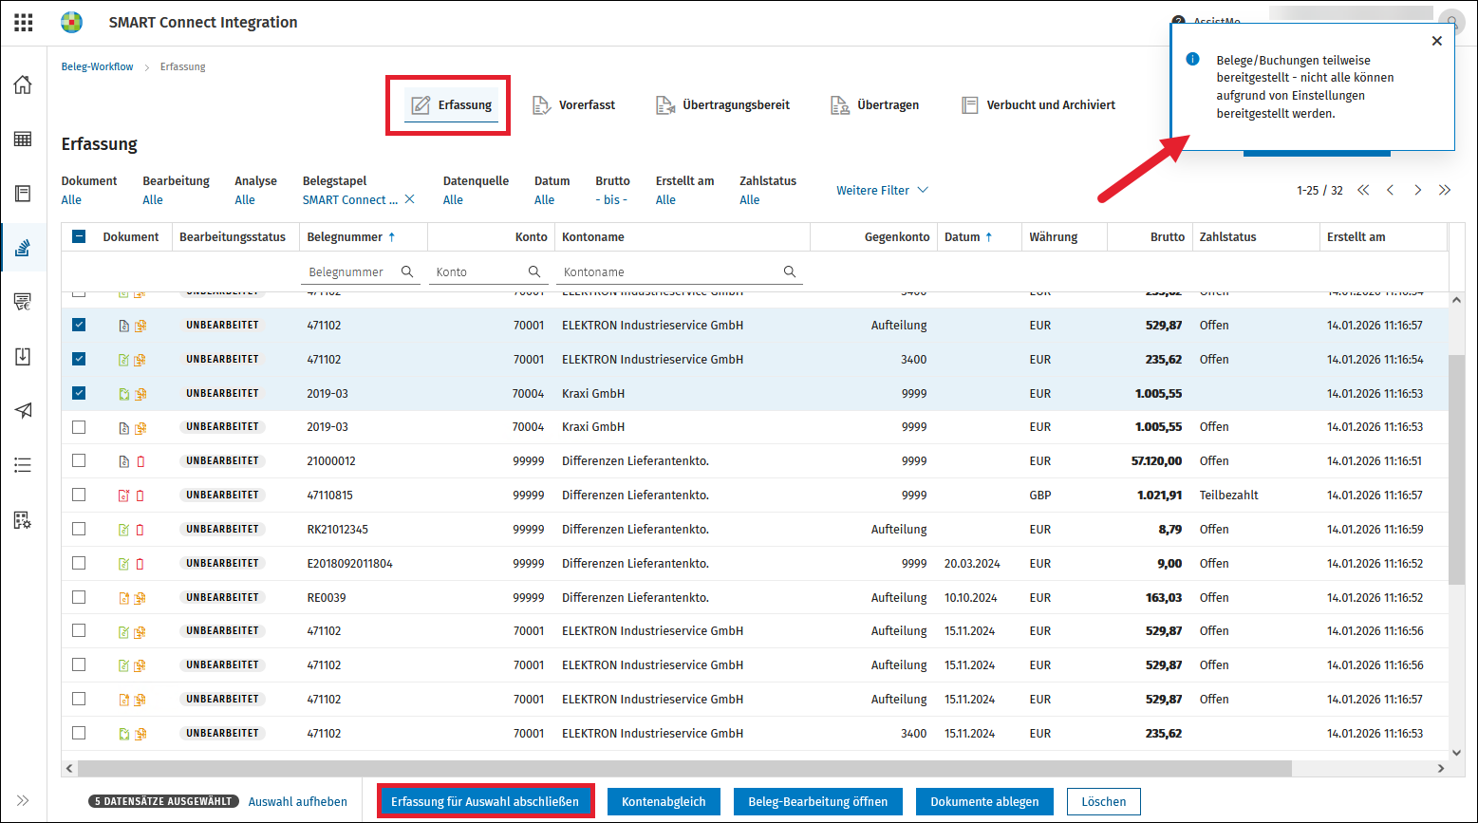1478x823 pixels.
Task: Click Erfassung für Auswahl abschließen button
Action: [485, 801]
